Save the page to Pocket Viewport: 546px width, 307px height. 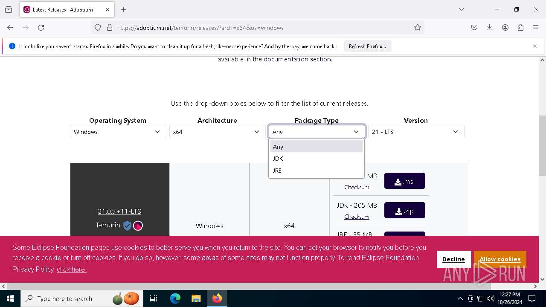pos(474,28)
